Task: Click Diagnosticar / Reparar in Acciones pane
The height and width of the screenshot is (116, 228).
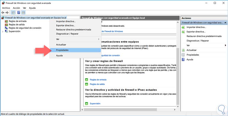Action: [198, 41]
